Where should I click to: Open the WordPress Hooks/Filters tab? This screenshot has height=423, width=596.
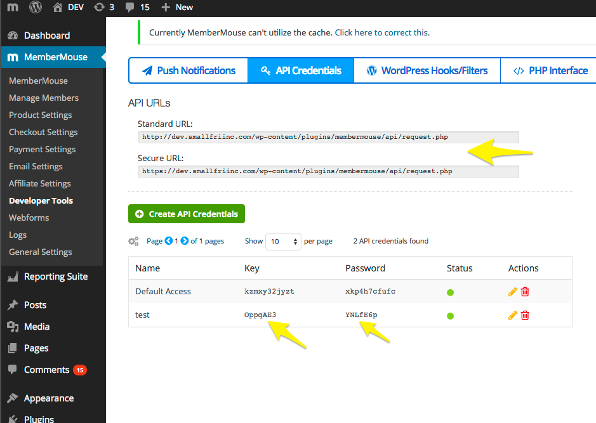pyautogui.click(x=427, y=70)
